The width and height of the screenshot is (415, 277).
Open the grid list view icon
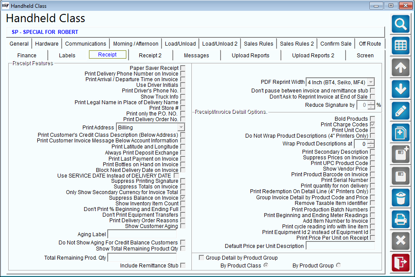[400, 46]
